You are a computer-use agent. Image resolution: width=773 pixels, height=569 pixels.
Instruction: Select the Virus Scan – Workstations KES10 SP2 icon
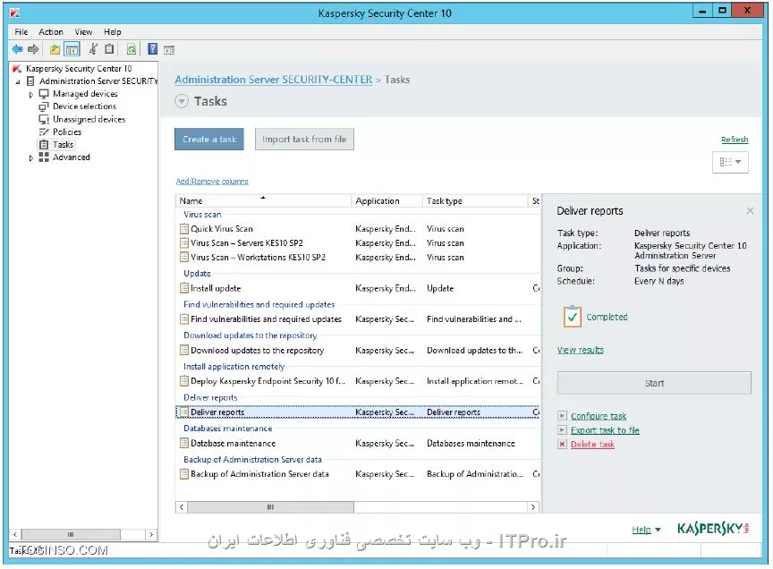pos(184,258)
